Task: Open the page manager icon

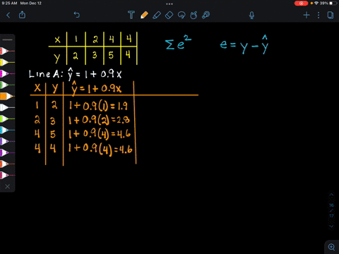Action: [331, 16]
